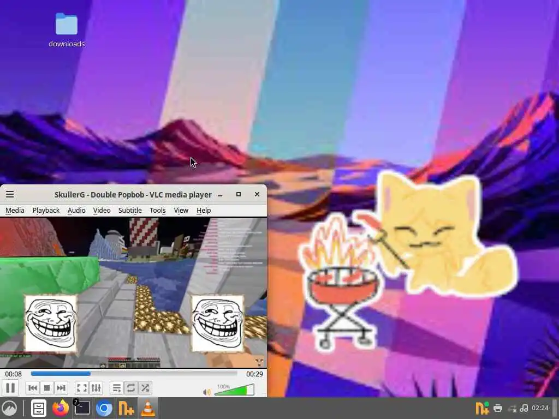
Task: Open the terminal taskbar icon
Action: click(82, 408)
